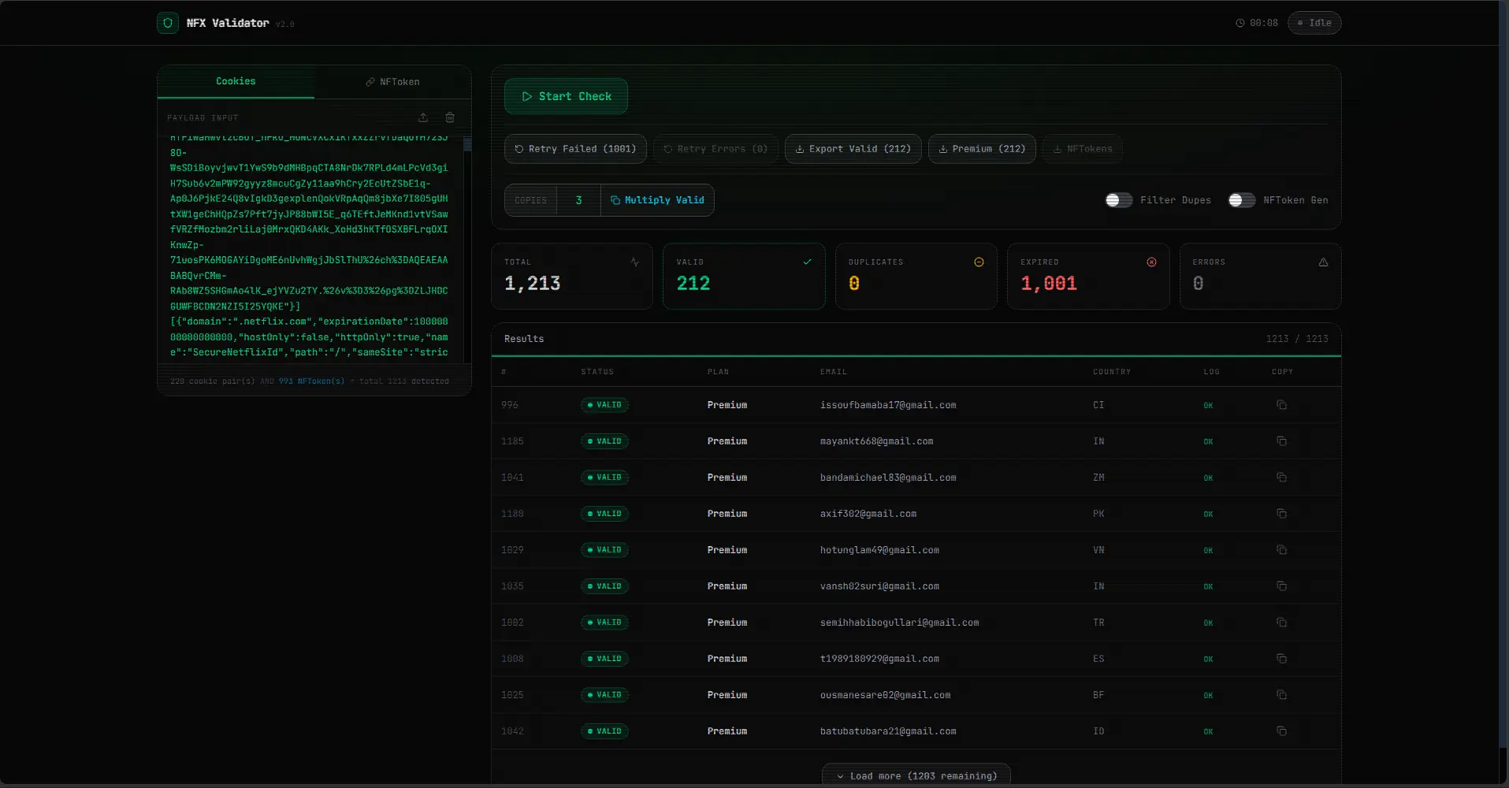This screenshot has height=788, width=1509.
Task: Click country code ZM
Action: 1098,478
